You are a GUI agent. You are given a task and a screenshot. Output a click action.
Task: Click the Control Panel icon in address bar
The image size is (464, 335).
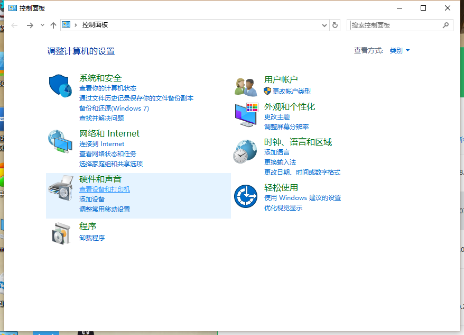click(66, 24)
